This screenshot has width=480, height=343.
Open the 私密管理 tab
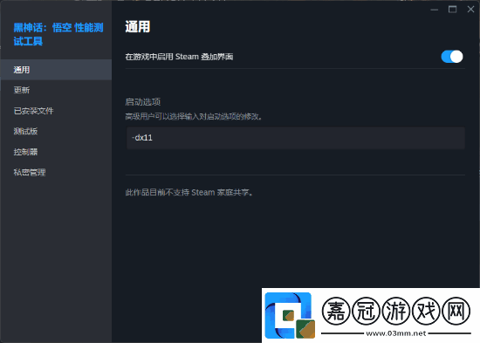coord(56,172)
